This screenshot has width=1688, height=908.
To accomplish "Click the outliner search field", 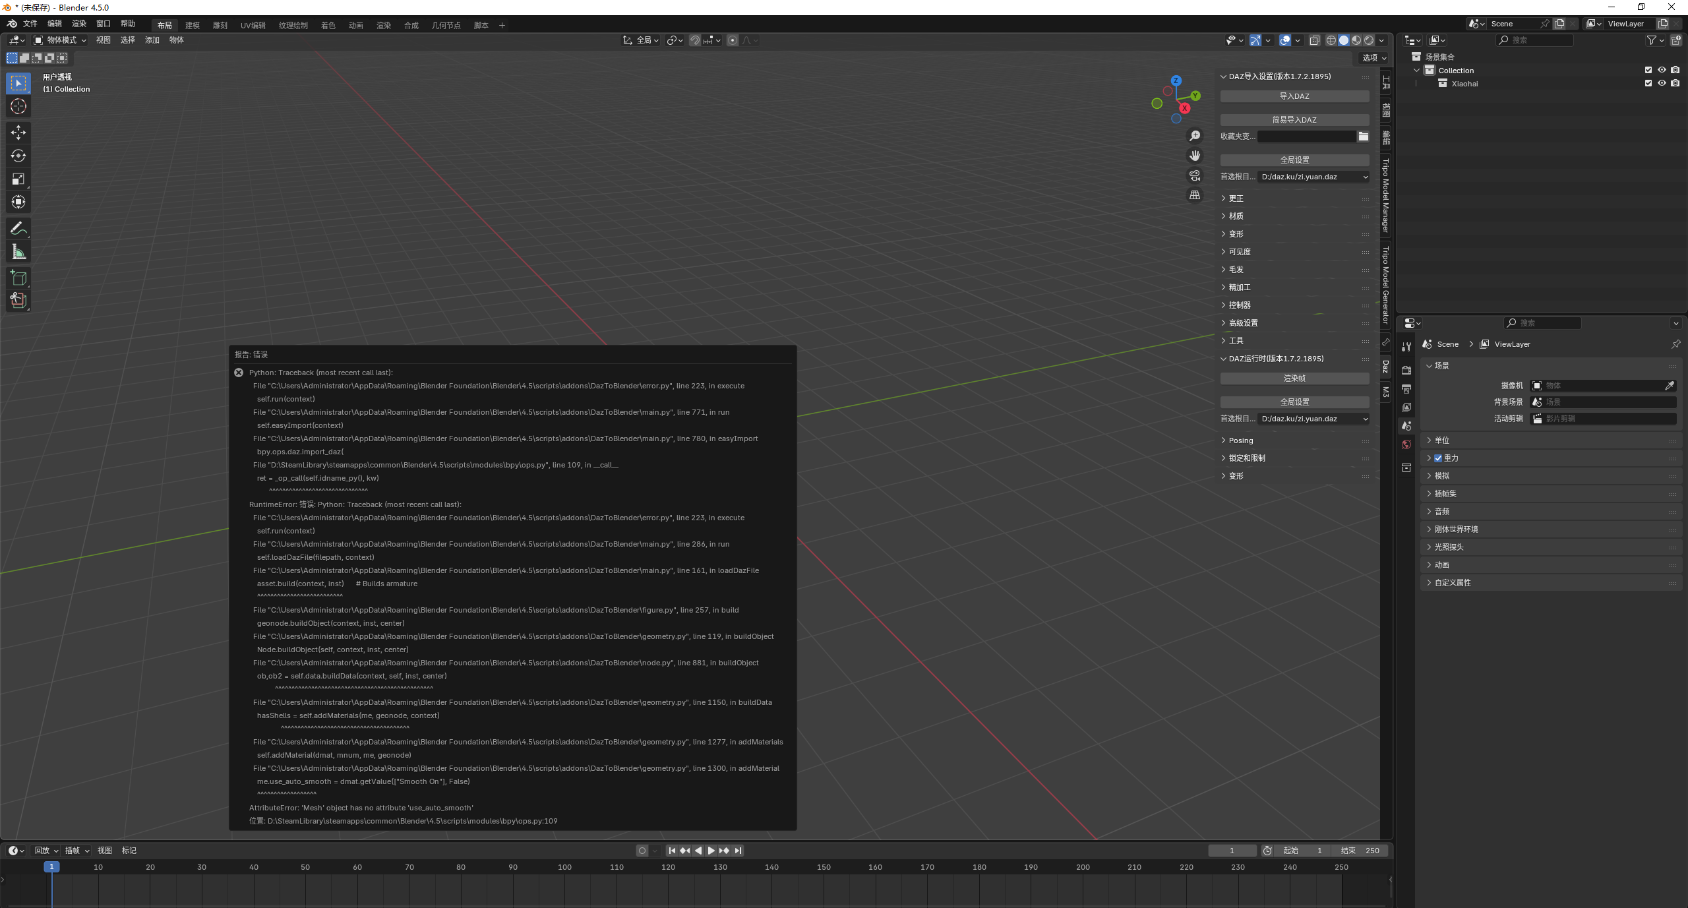I will (1535, 40).
